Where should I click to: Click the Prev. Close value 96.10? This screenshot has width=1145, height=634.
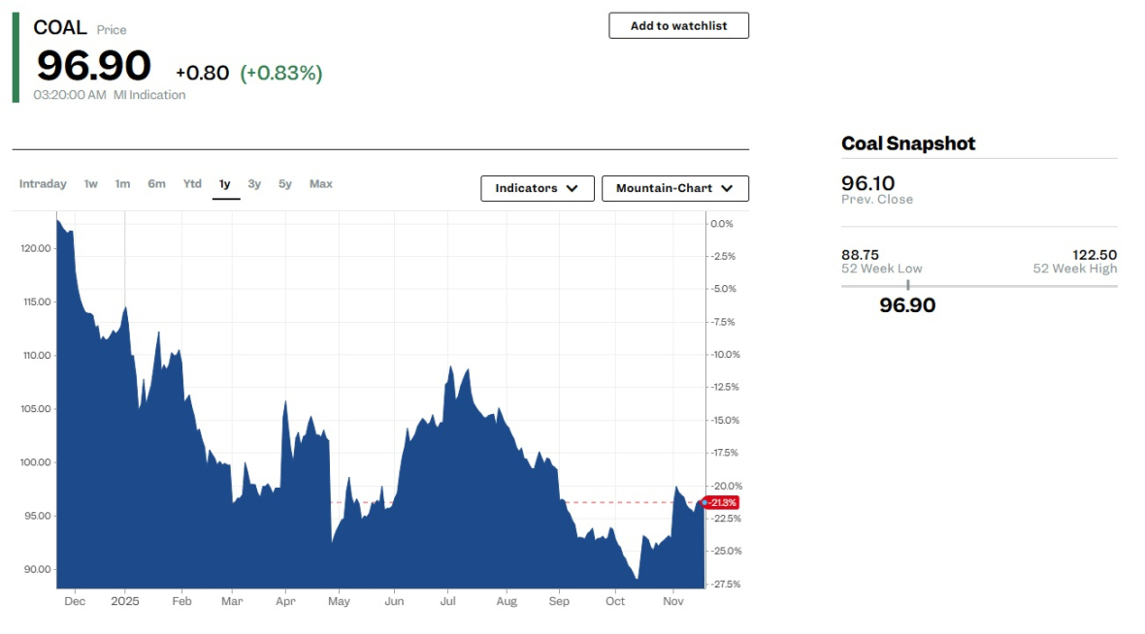coord(867,183)
